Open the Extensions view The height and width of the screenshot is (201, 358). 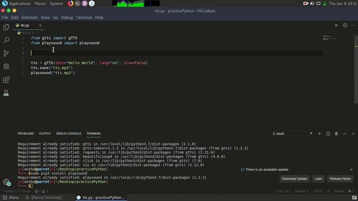[6, 79]
